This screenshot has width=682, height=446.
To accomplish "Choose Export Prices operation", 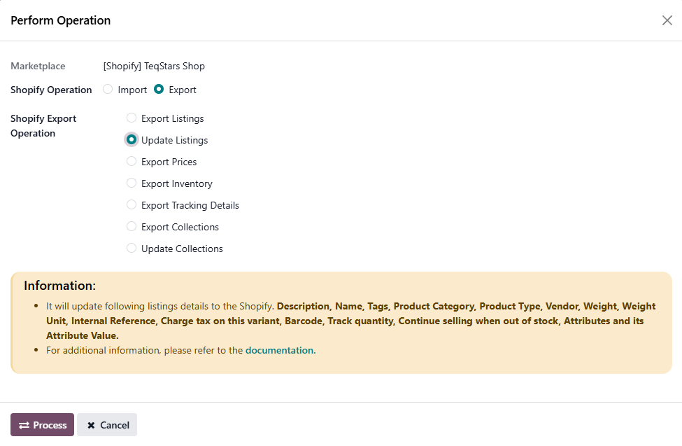I will [132, 162].
